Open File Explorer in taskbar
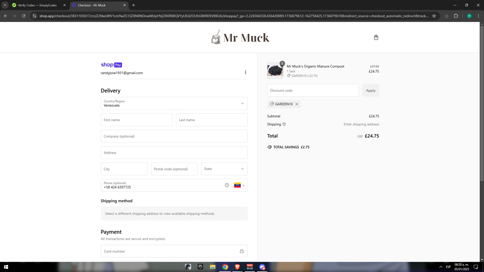Screen dimensions: 484x272 click(213, 267)
